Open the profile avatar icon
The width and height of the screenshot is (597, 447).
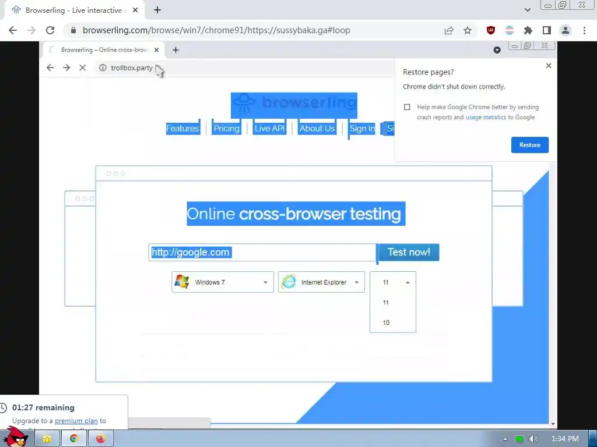point(566,30)
